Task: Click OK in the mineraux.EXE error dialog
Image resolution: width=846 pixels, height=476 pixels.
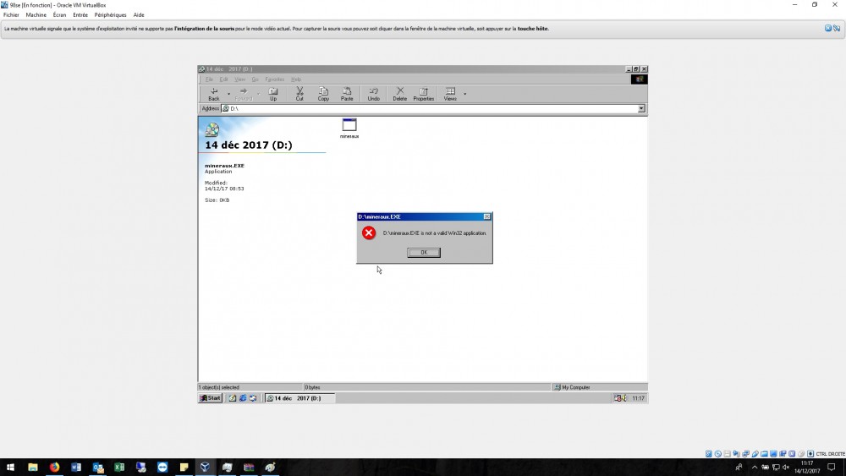Action: pyautogui.click(x=424, y=252)
